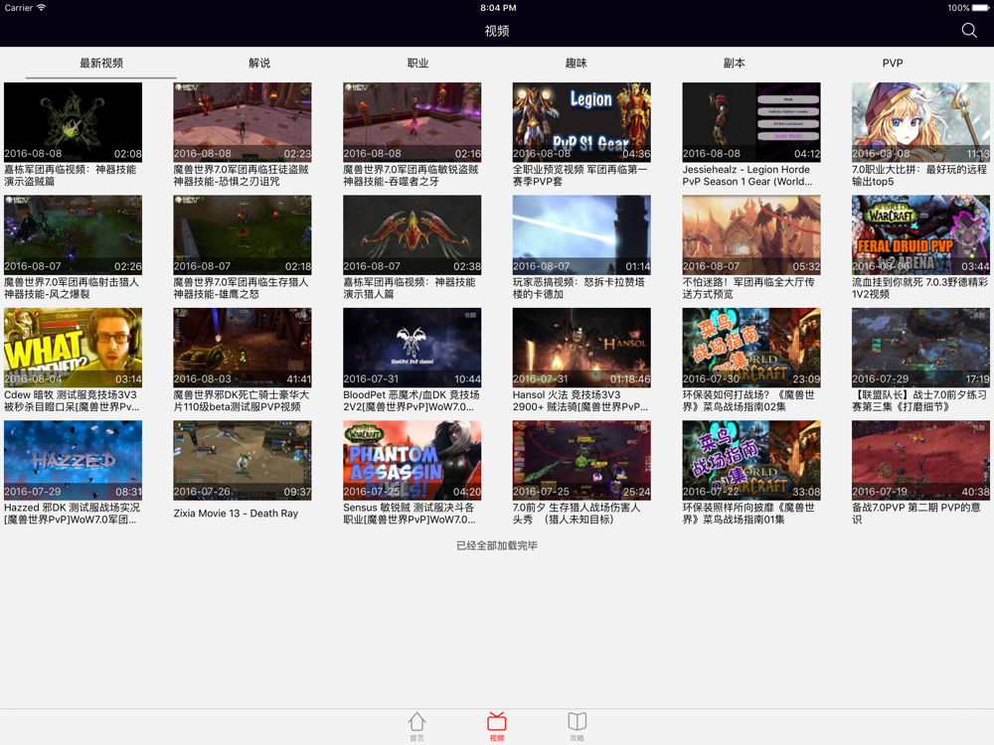Tap the Carrier label in status bar
This screenshot has height=745, width=994.
click(x=18, y=8)
